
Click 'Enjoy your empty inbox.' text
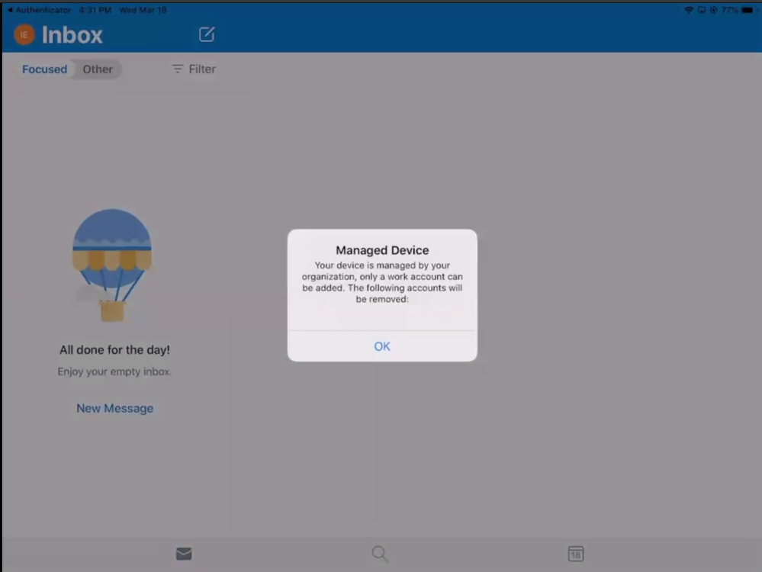(x=114, y=371)
